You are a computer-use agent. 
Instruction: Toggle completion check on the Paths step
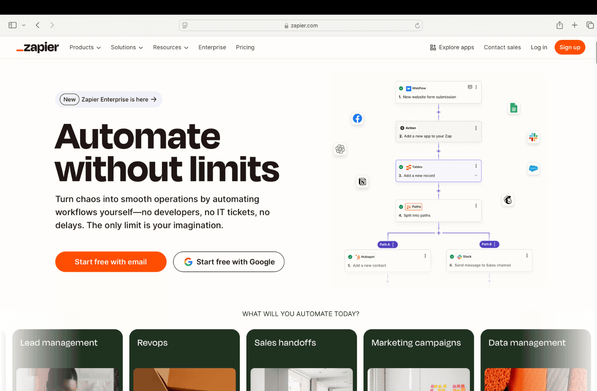(x=401, y=206)
